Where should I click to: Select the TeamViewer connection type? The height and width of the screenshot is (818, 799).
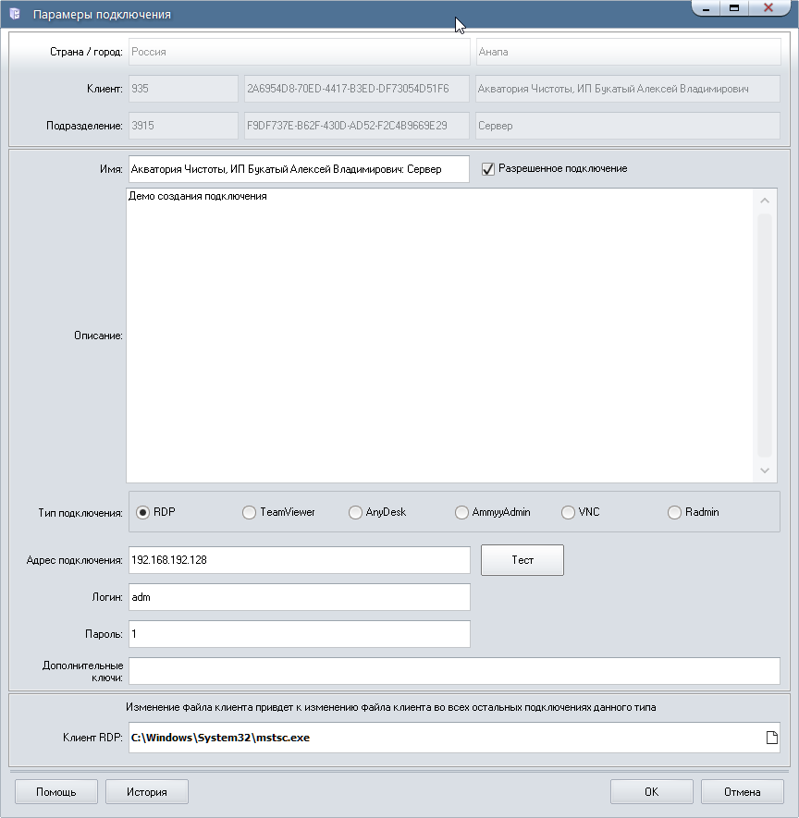coord(249,512)
